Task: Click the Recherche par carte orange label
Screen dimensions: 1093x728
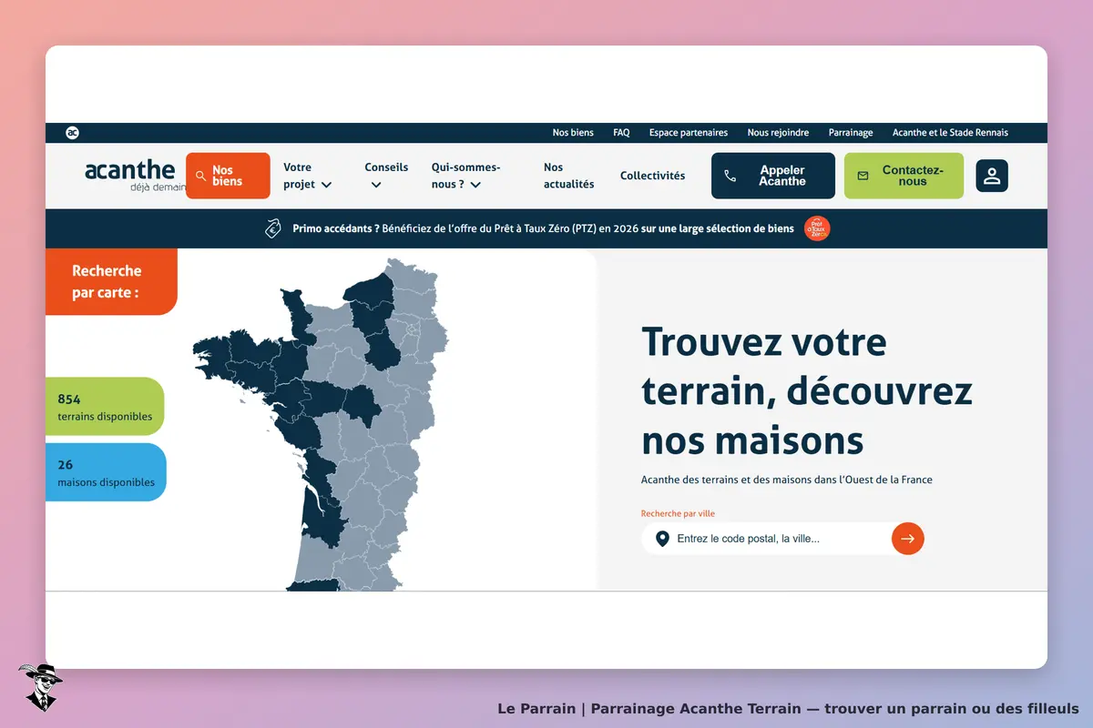Action: coord(111,282)
